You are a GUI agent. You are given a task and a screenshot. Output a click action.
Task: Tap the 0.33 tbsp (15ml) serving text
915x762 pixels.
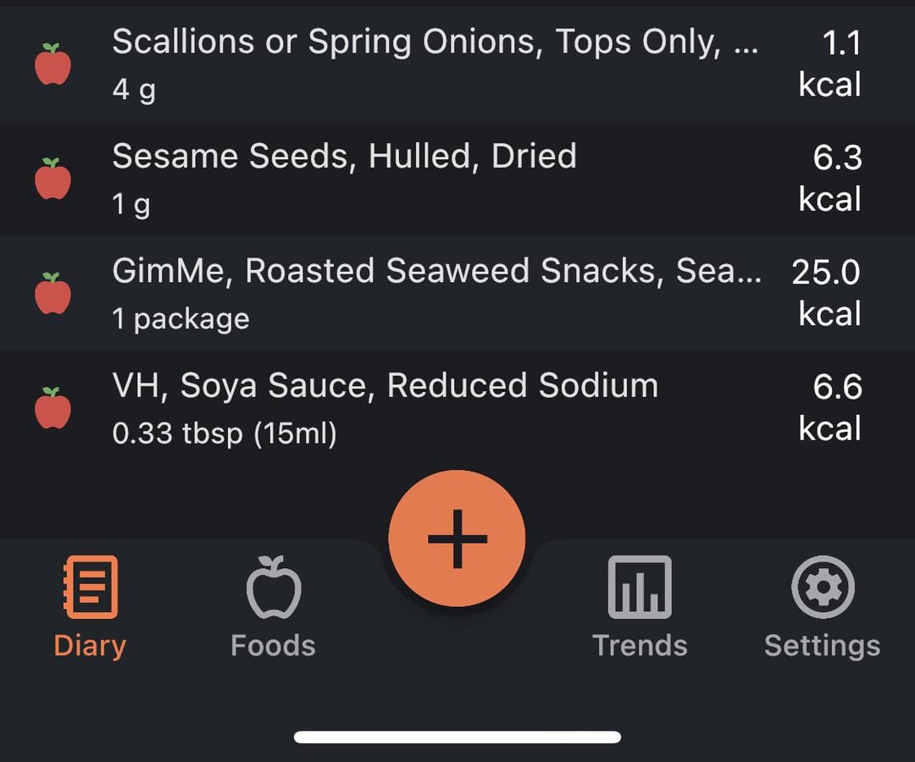(x=225, y=433)
